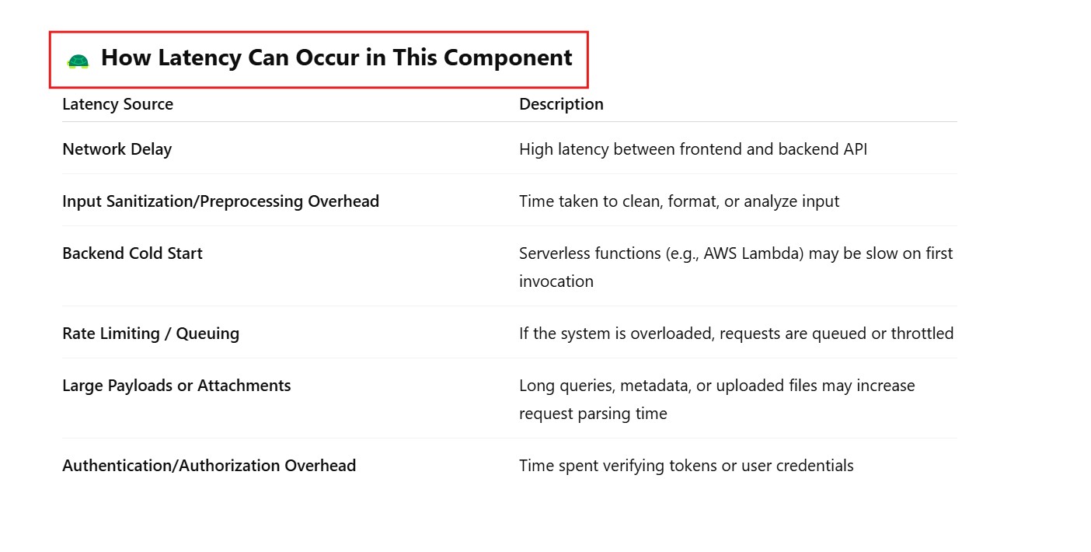Click the word "invocation"
This screenshot has width=1091, height=552.
tap(556, 281)
